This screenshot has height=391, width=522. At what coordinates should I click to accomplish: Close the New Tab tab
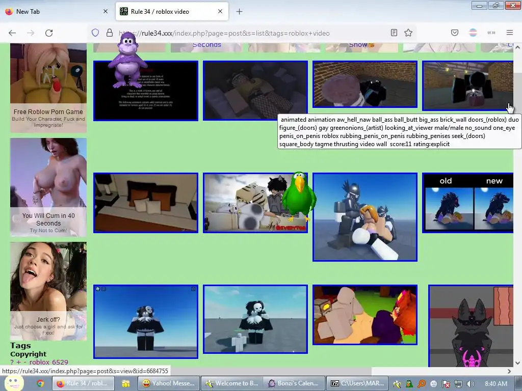[x=106, y=11]
